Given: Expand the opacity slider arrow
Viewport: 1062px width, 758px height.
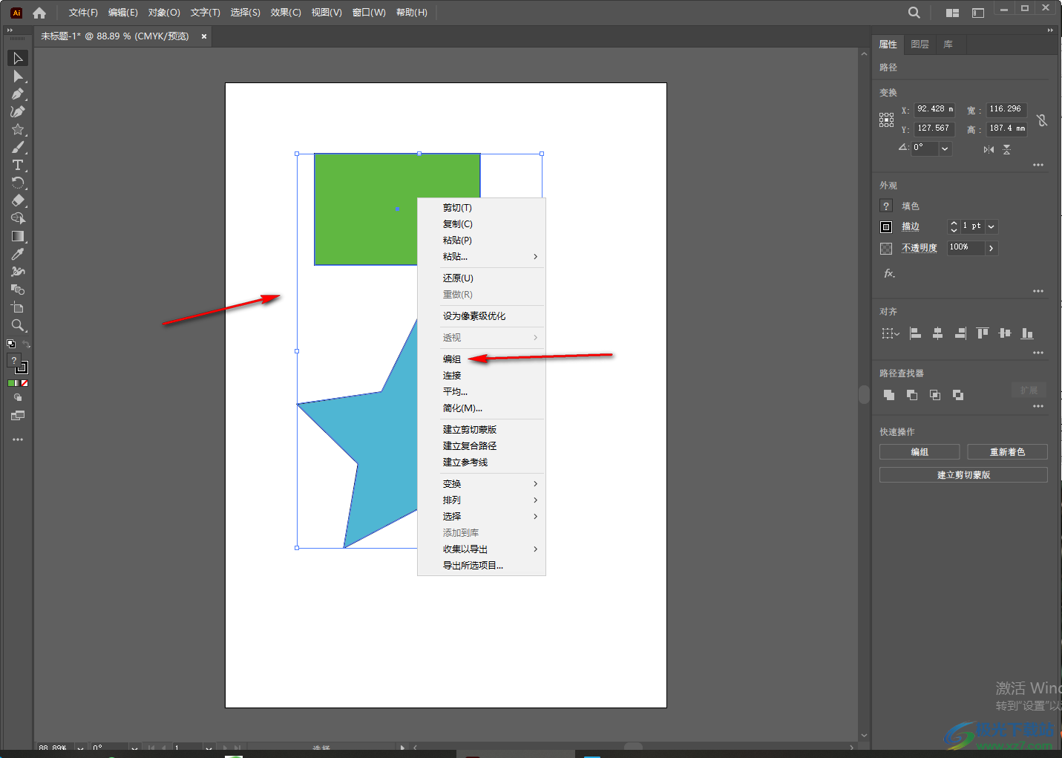Looking at the screenshot, I should pos(991,248).
